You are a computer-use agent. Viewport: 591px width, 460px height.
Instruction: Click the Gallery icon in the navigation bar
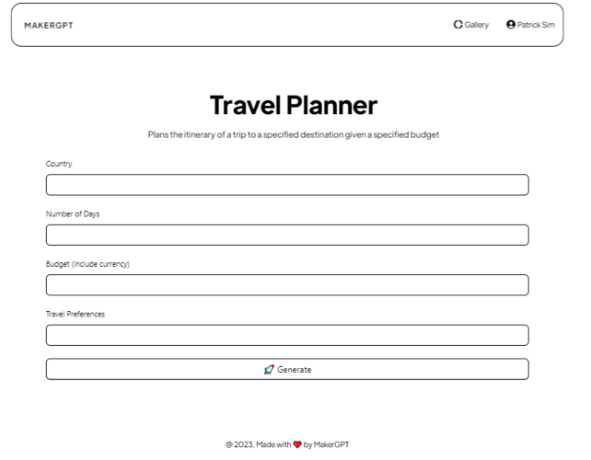point(458,25)
